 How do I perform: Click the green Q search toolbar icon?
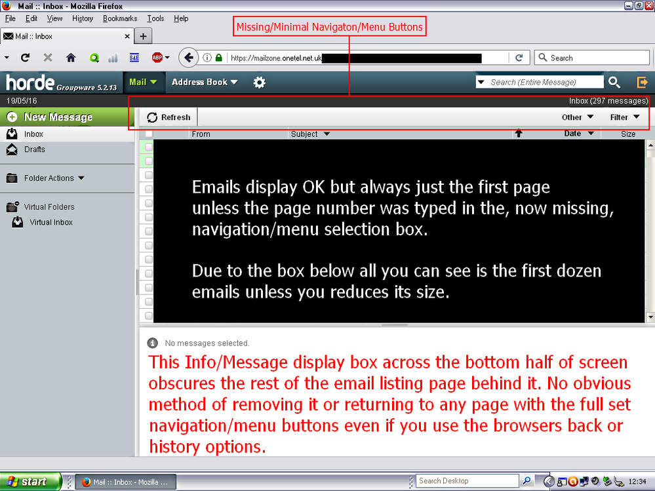(94, 58)
